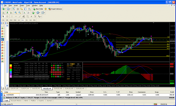This screenshot has height=106, width=176.
Task: Toggle the Navigator panel
Action: (x=22, y=9)
